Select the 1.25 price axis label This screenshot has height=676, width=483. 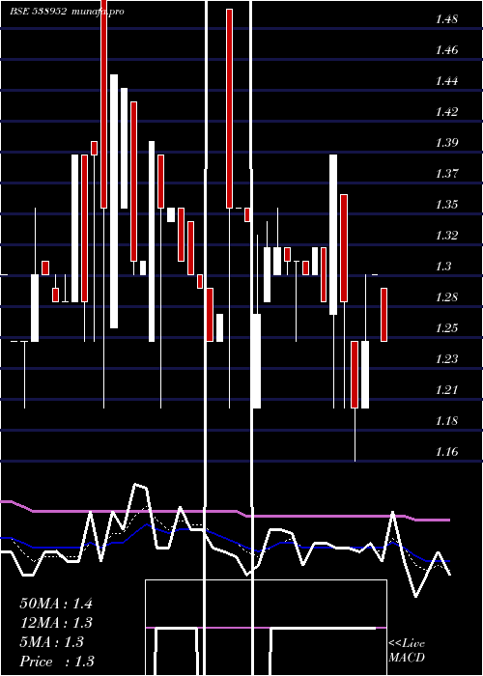(x=446, y=328)
